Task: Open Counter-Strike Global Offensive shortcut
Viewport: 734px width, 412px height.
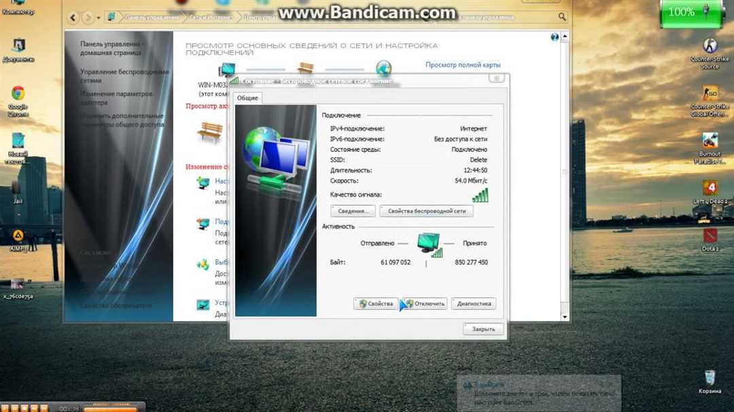Action: (710, 94)
